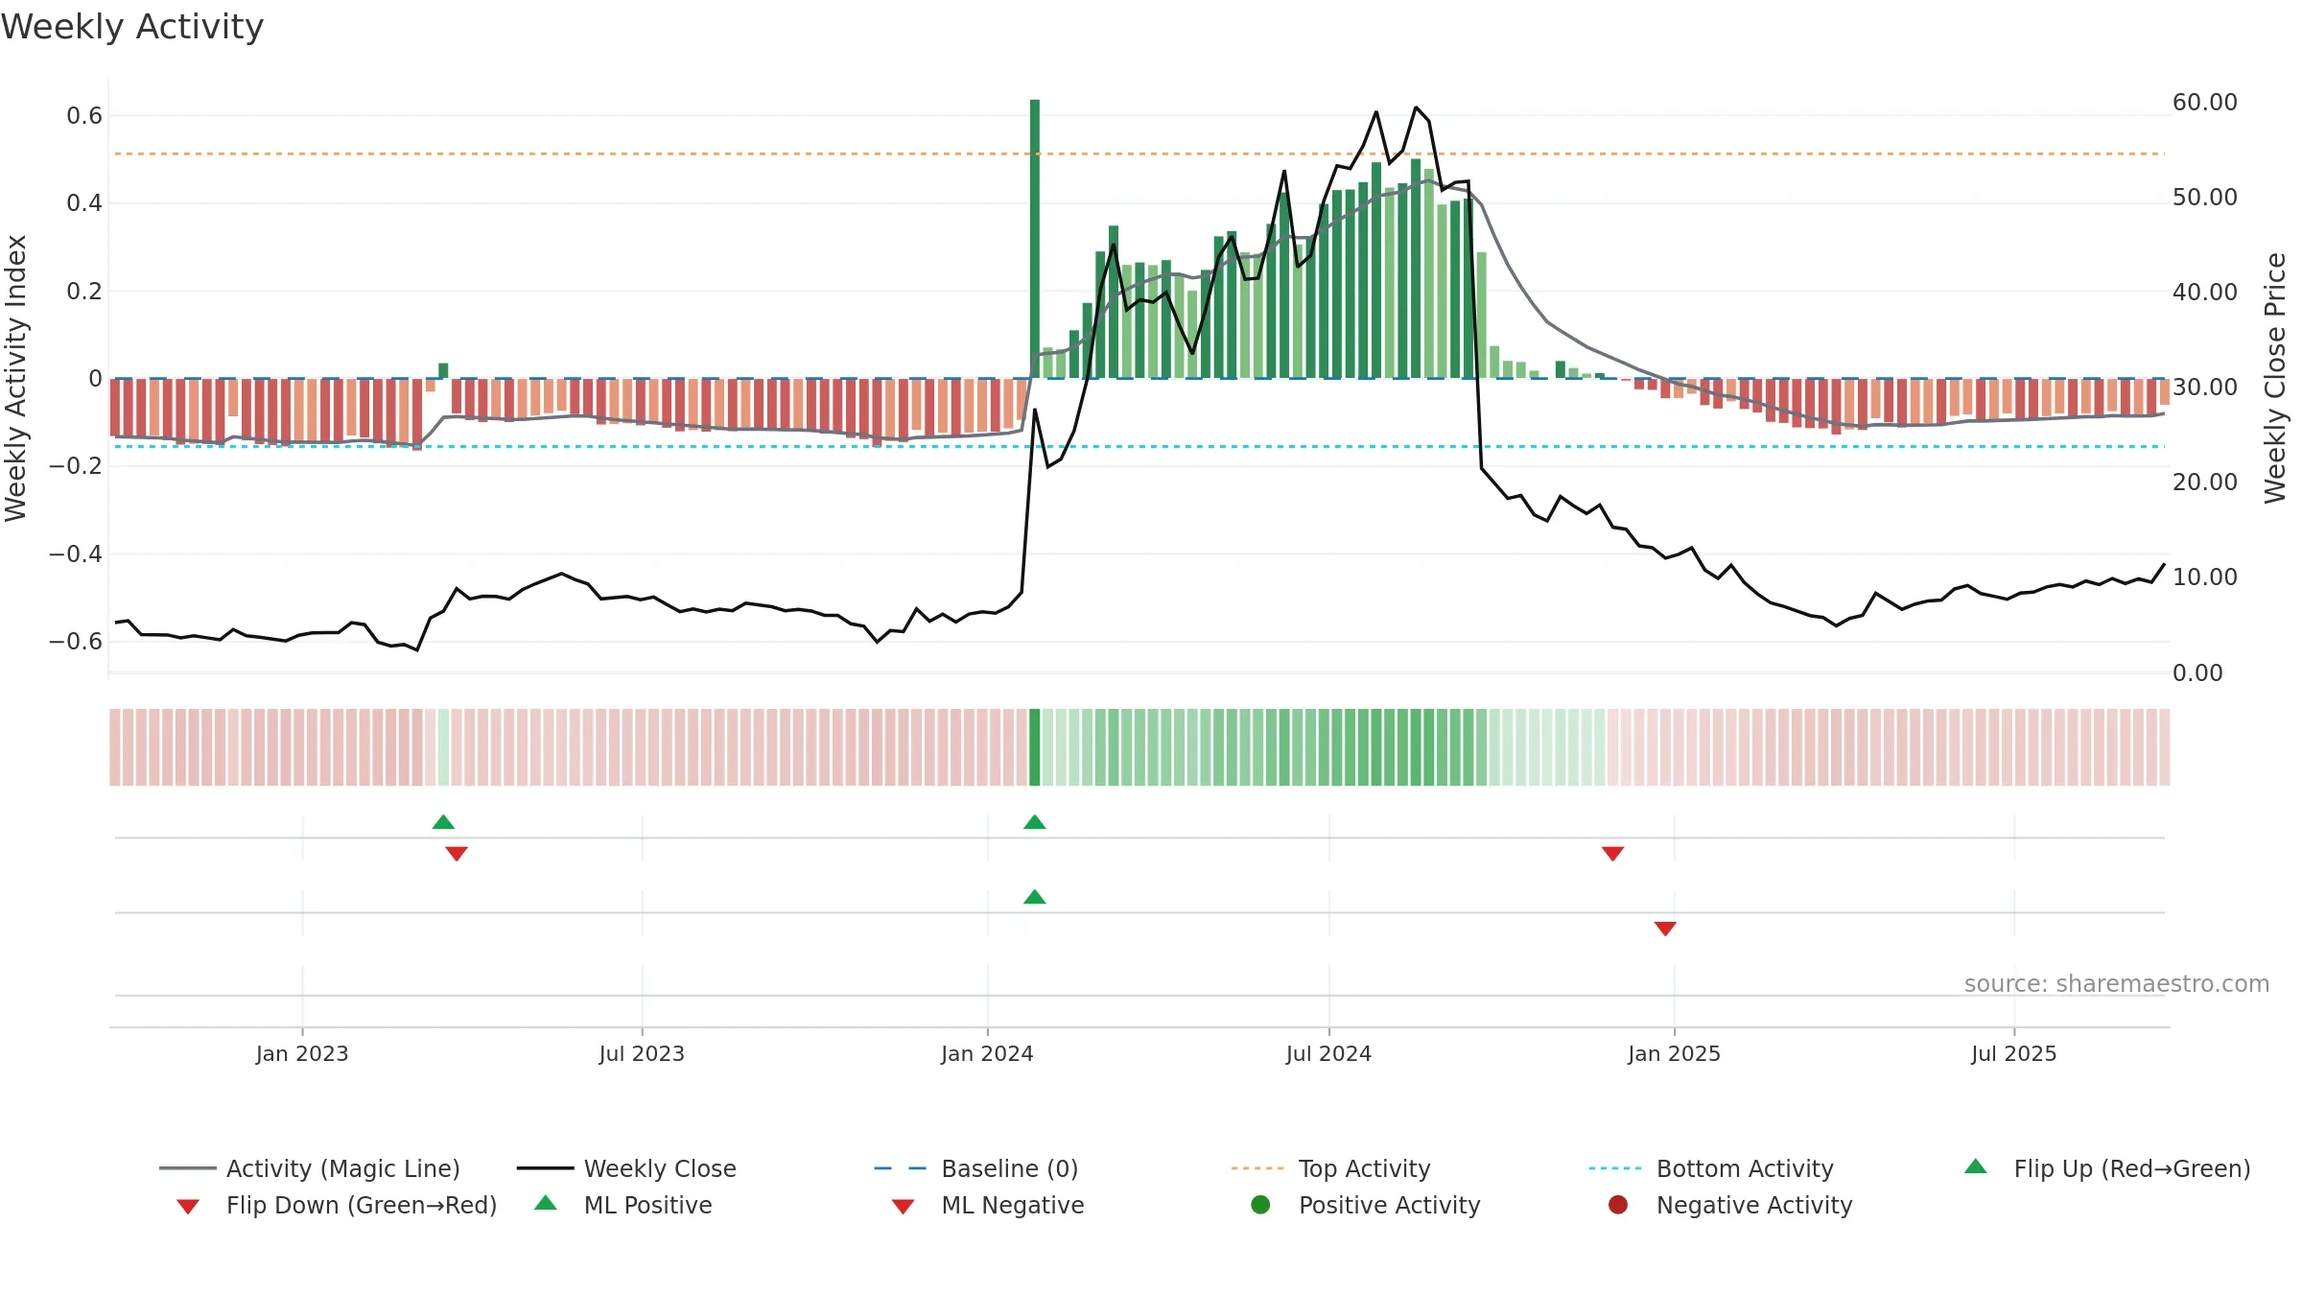Click the early 2023 Flip Up green triangle

click(443, 822)
